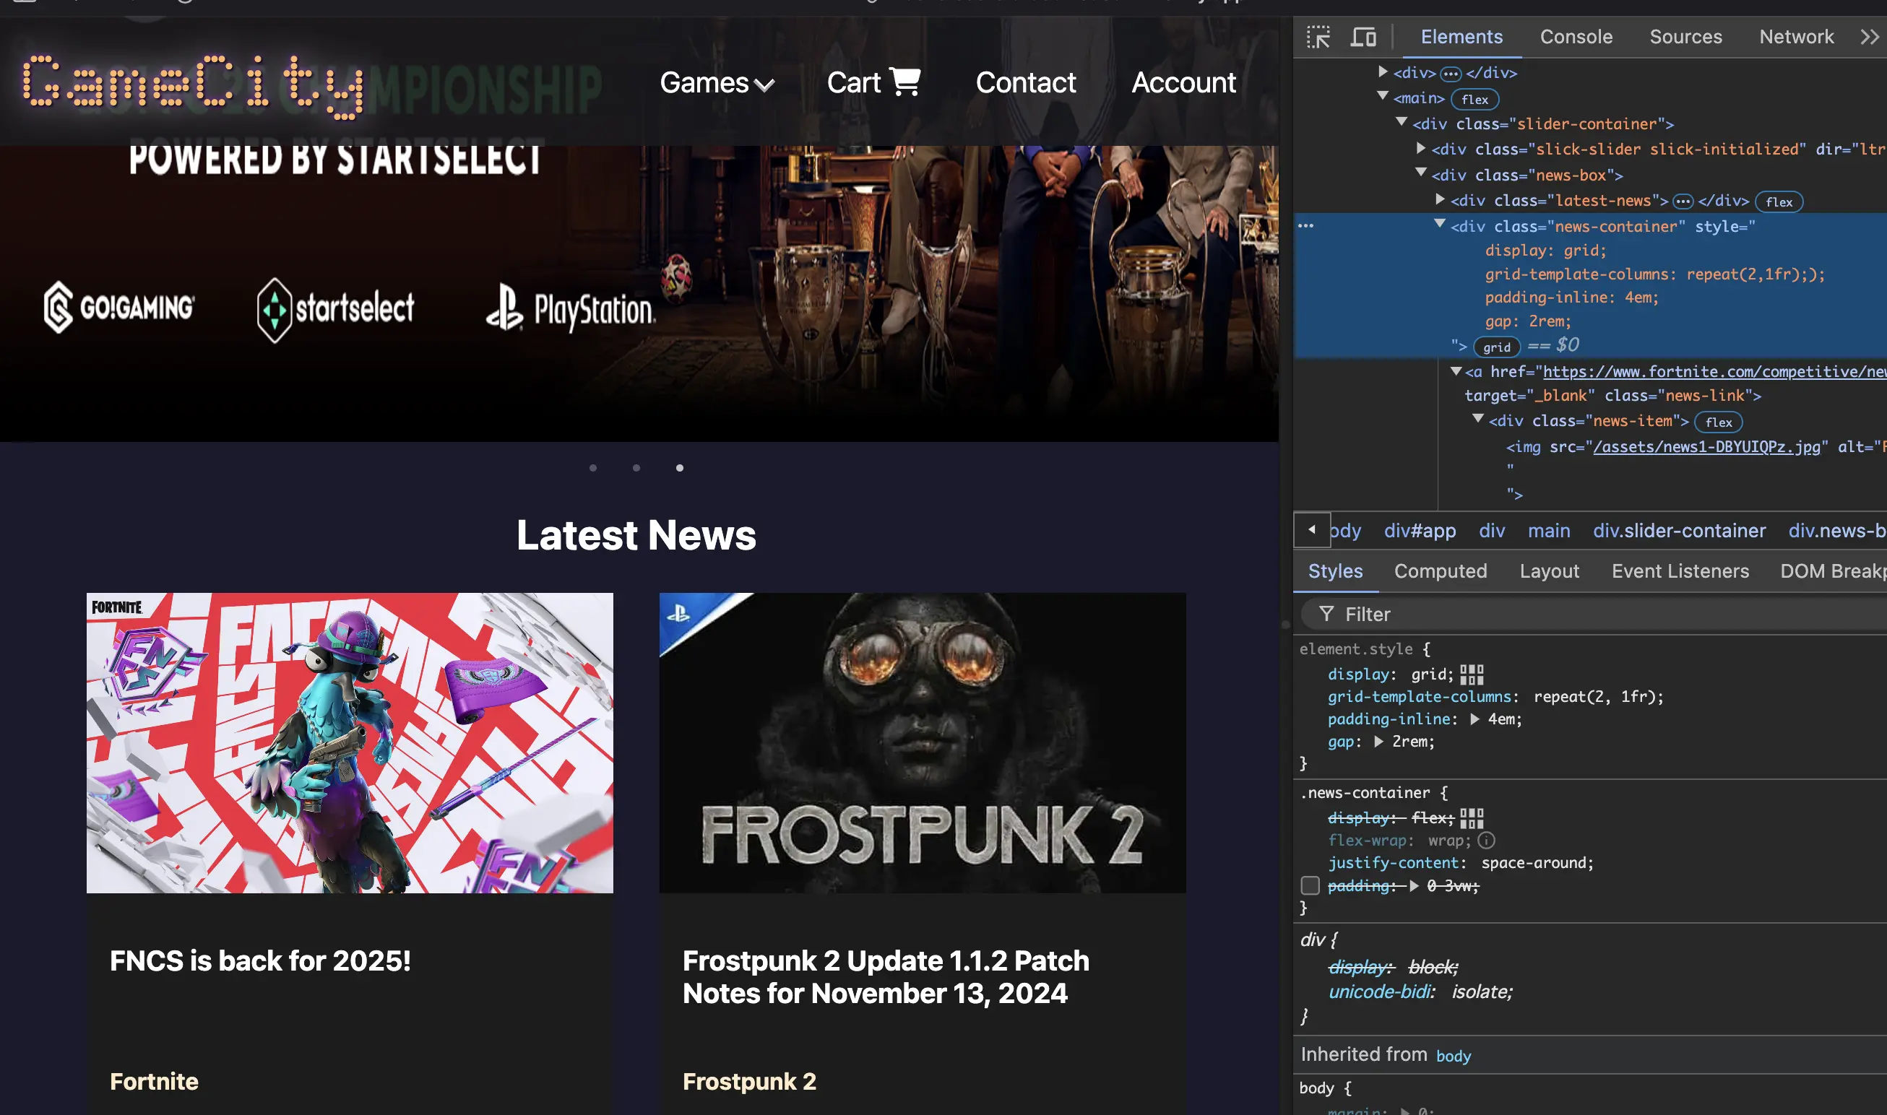Open the FNCS Fortnite news image
Image resolution: width=1887 pixels, height=1115 pixels.
click(x=350, y=742)
